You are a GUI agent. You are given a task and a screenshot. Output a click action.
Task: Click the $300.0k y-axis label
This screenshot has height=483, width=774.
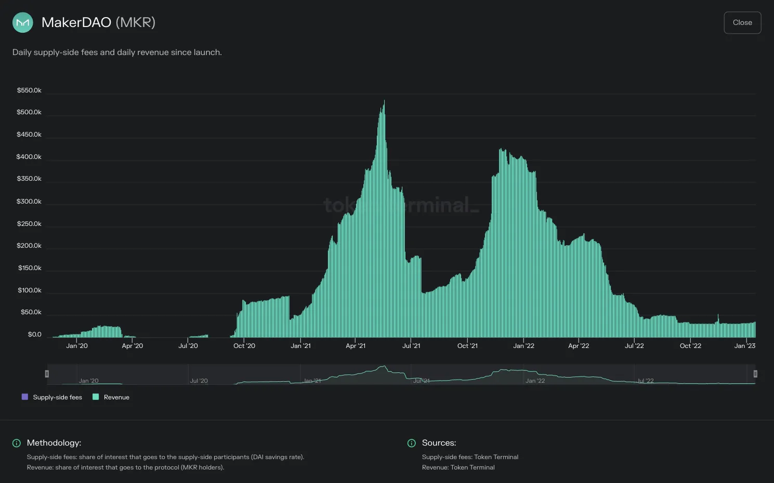coord(29,202)
